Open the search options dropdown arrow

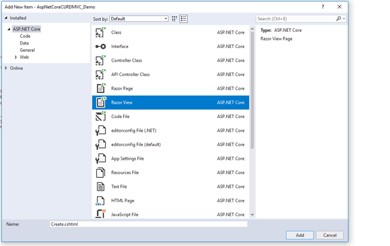[344, 19]
